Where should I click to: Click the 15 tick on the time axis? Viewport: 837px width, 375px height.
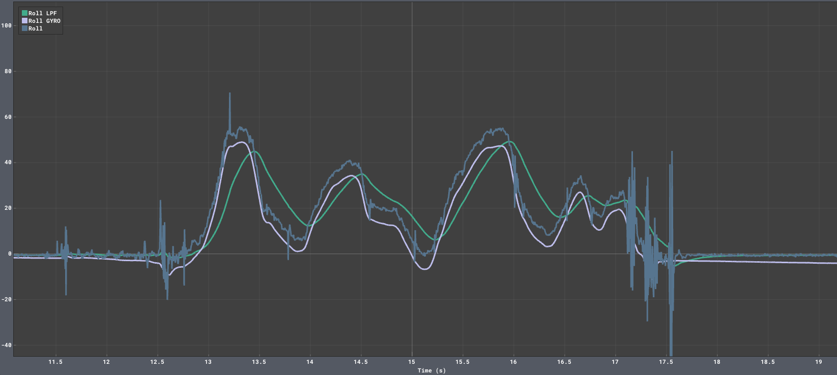[x=412, y=362]
